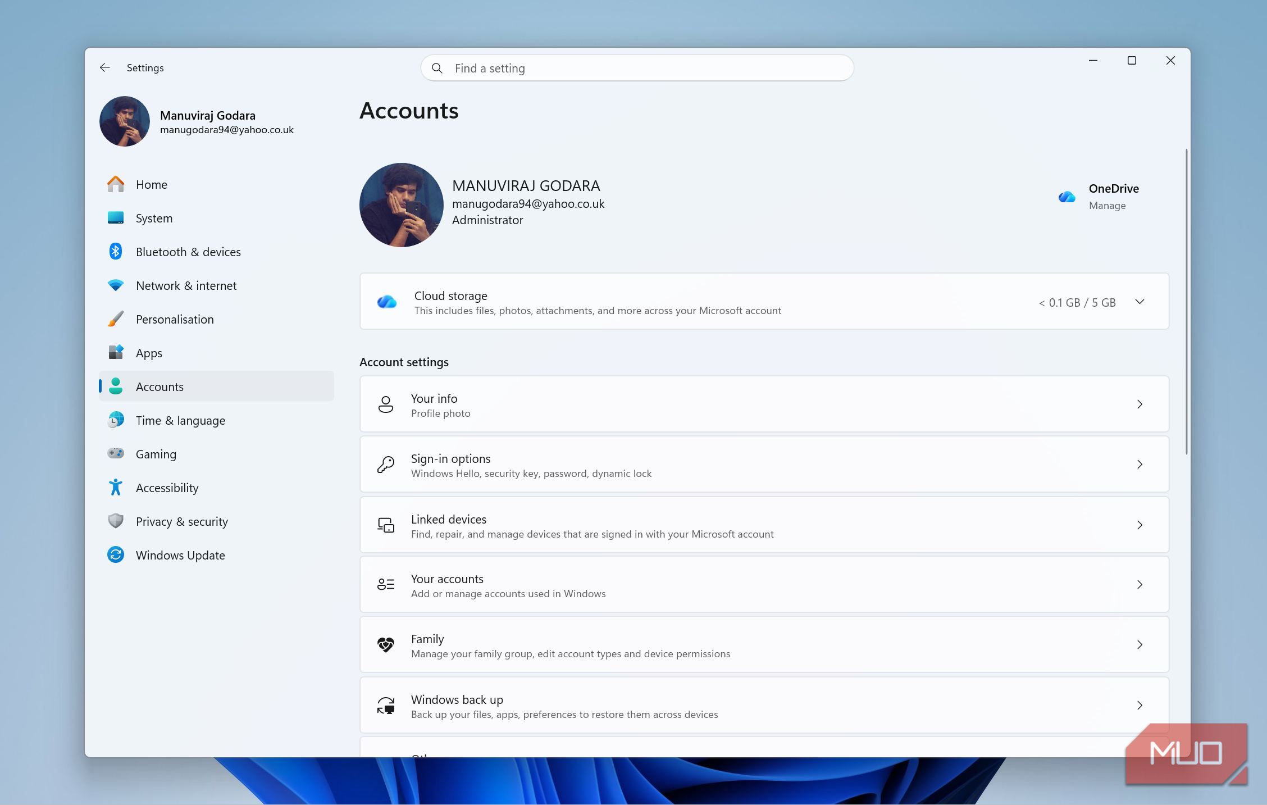
Task: Click the 'Account settings' heading text
Action: click(404, 362)
